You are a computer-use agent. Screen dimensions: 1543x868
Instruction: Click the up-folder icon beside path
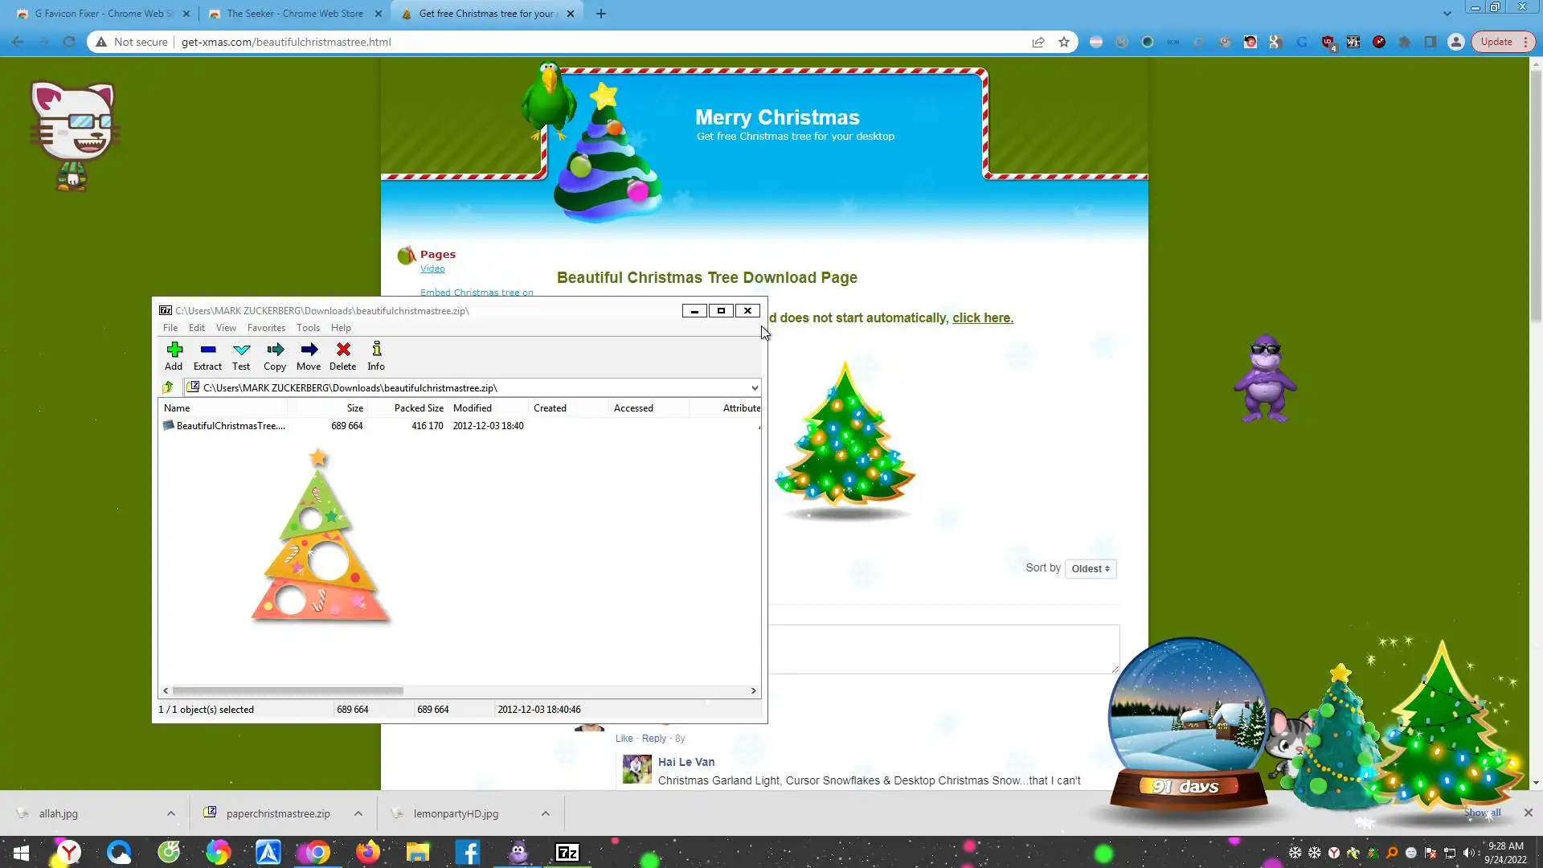pos(168,388)
